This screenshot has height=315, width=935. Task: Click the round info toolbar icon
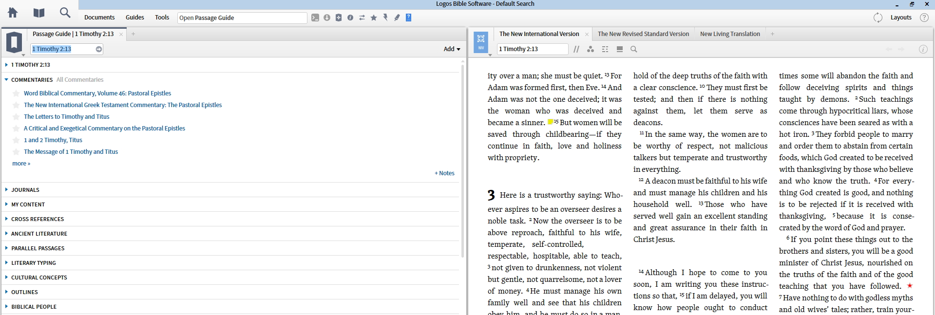coord(350,18)
